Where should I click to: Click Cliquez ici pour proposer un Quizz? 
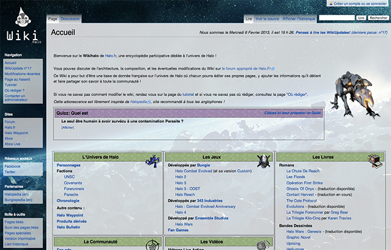(x=292, y=113)
